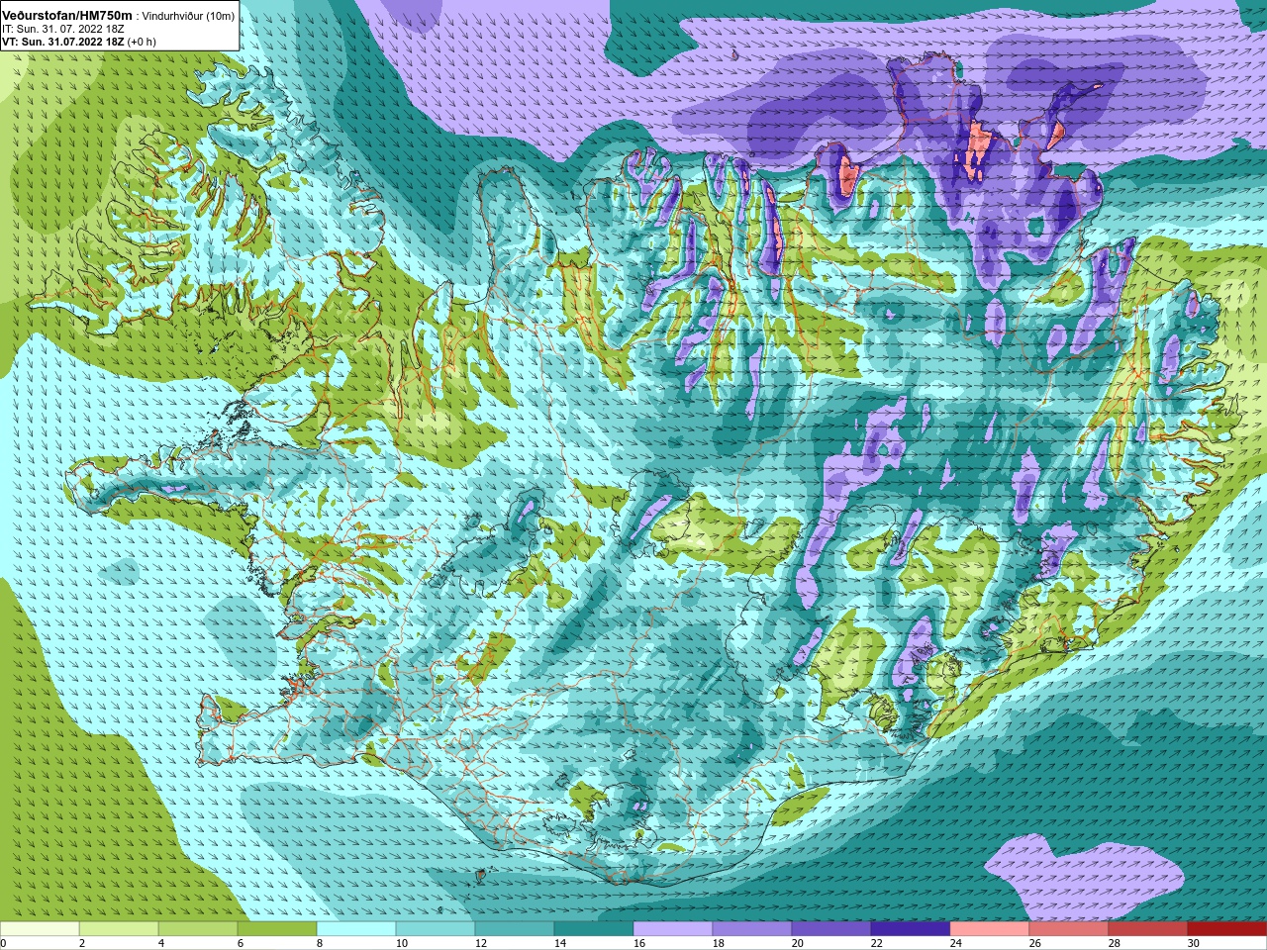Viewport: 1267px width, 950px height.
Task: Click the legend scale number 28
Action: point(1115,943)
